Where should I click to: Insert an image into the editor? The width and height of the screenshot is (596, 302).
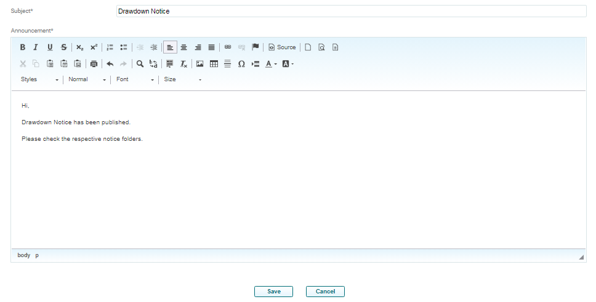(199, 63)
